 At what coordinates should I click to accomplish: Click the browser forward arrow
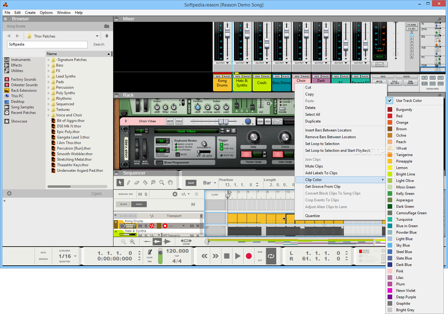point(17,36)
